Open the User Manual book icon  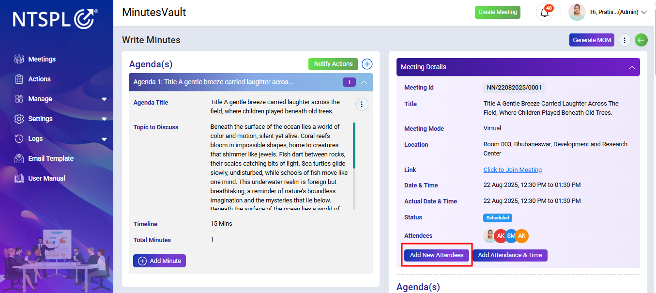19,178
